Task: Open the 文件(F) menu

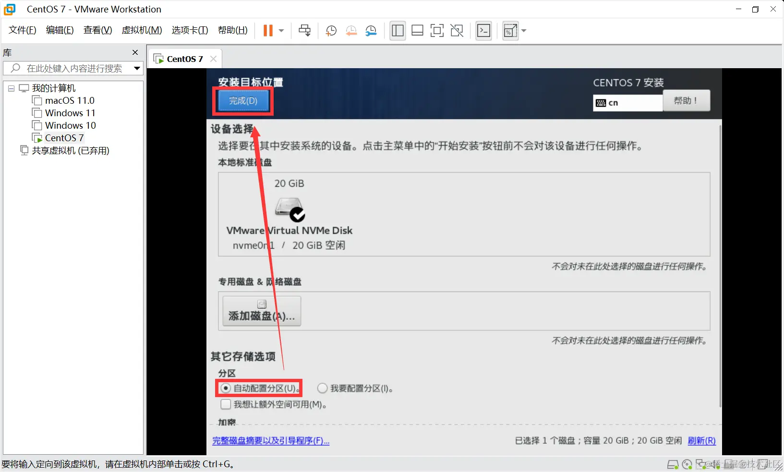Action: [x=23, y=30]
